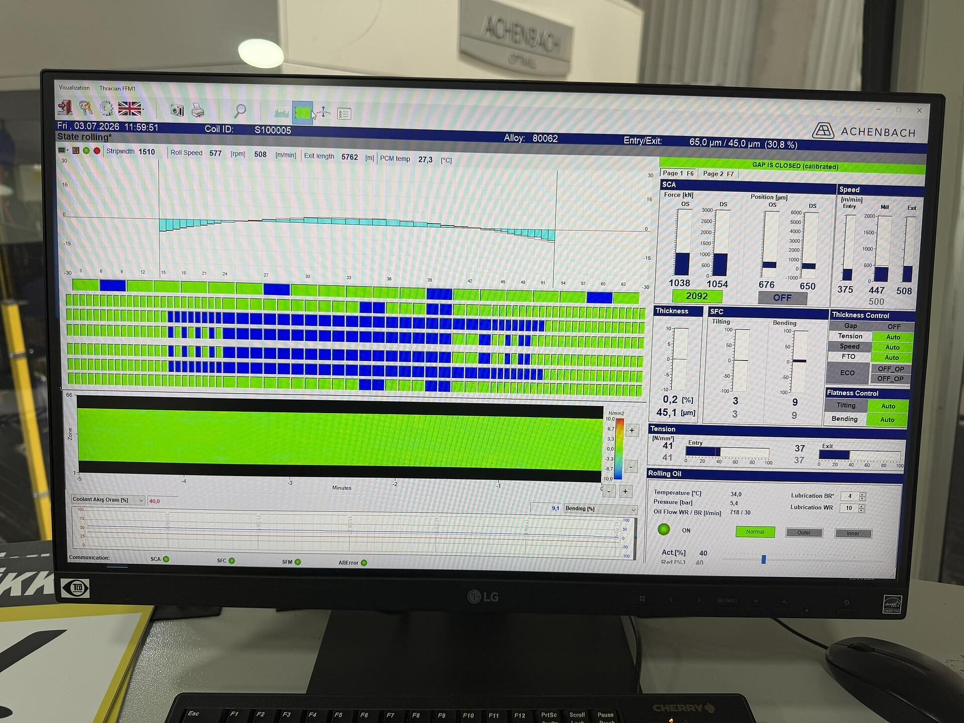
Task: Toggle the Speed thickness control Auto button
Action: pos(892,347)
